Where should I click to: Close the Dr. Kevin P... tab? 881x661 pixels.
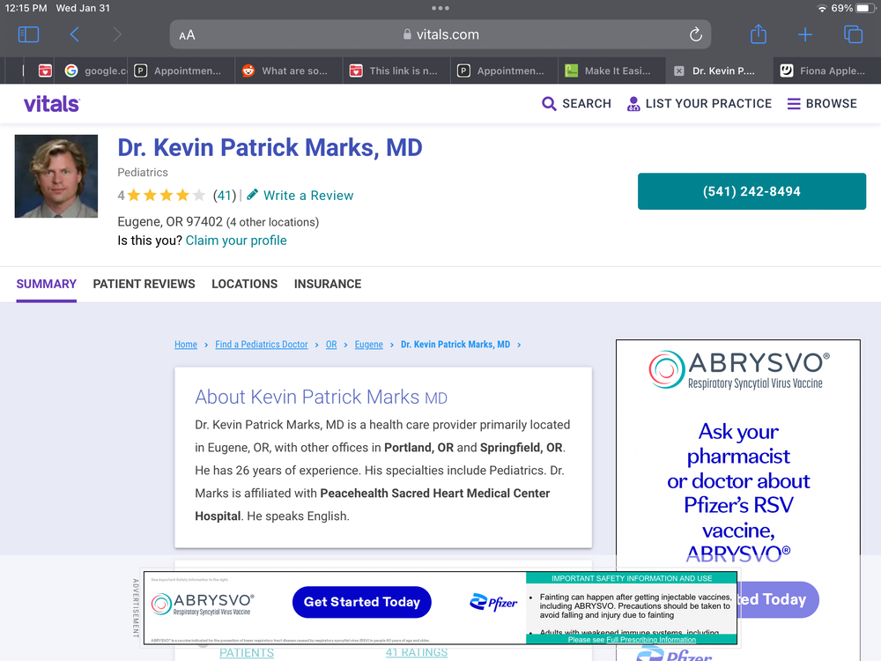[x=679, y=71]
